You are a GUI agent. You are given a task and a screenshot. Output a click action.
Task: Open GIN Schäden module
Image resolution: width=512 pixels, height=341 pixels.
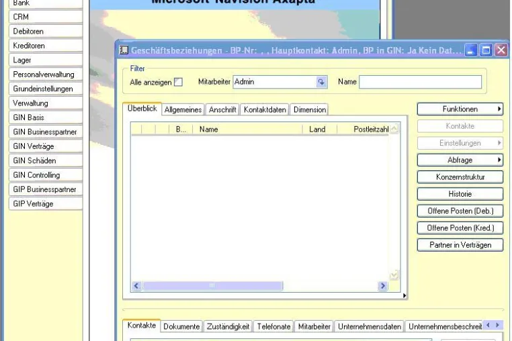[46, 160]
